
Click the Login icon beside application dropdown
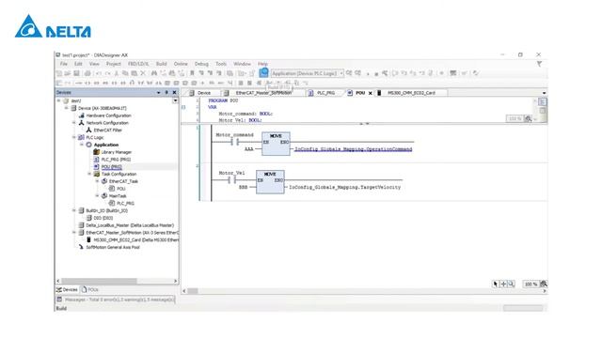point(349,73)
